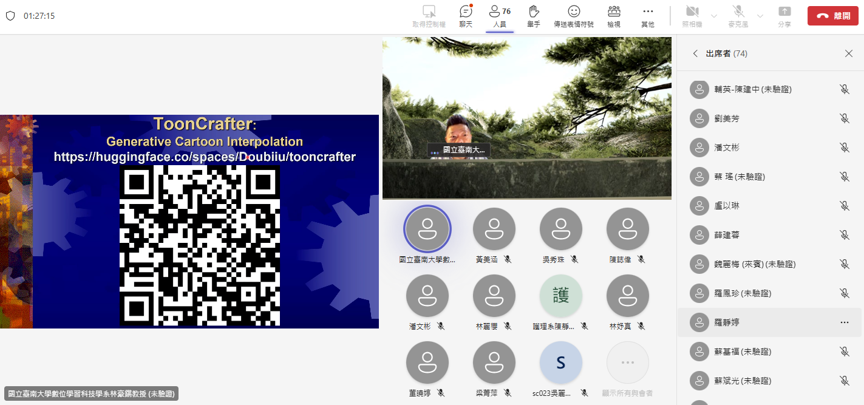Viewport: 864px width, 405px height.
Task: Click the avatar icon beside 蘇斌光
Action: pos(699,381)
